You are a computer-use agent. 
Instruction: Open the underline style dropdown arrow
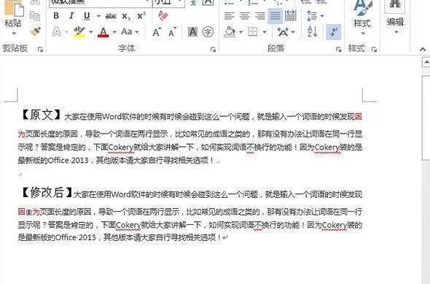(98, 16)
